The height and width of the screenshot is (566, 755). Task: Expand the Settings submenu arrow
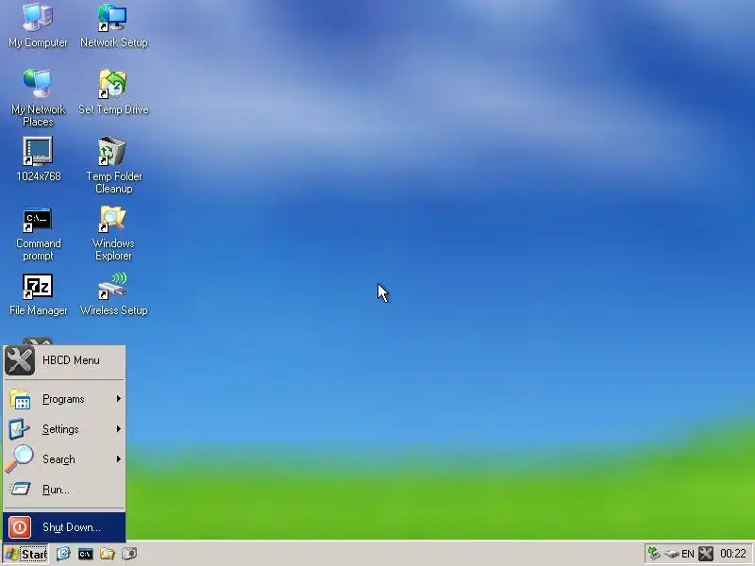pyautogui.click(x=119, y=429)
